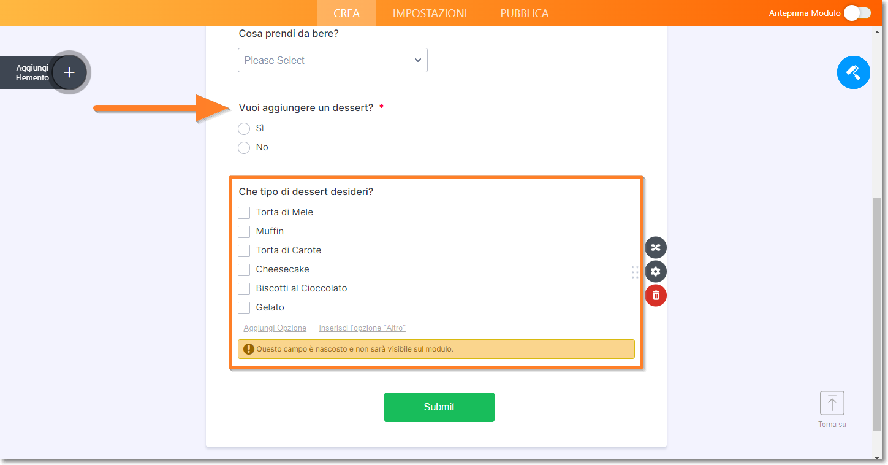Tick the Cheesecake checkbox
This screenshot has height=465, width=888.
click(x=244, y=270)
